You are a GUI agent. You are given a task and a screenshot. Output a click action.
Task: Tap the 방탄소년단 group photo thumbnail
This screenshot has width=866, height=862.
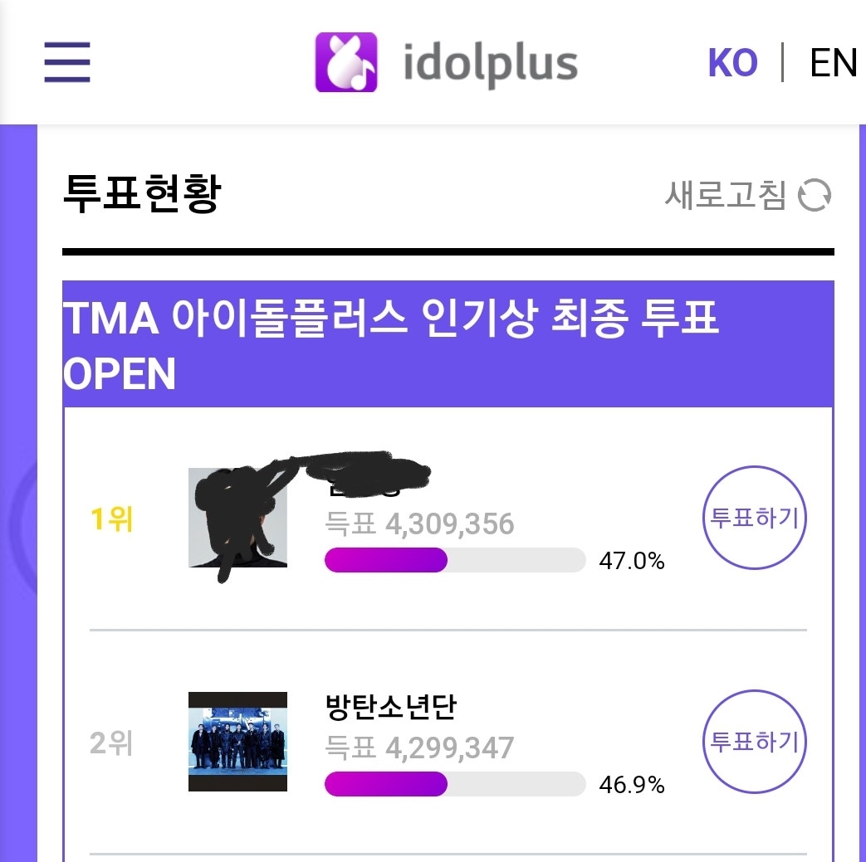237,741
